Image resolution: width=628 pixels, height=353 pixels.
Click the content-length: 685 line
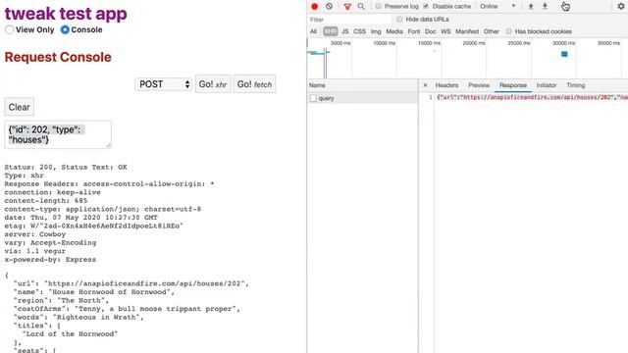[46, 201]
